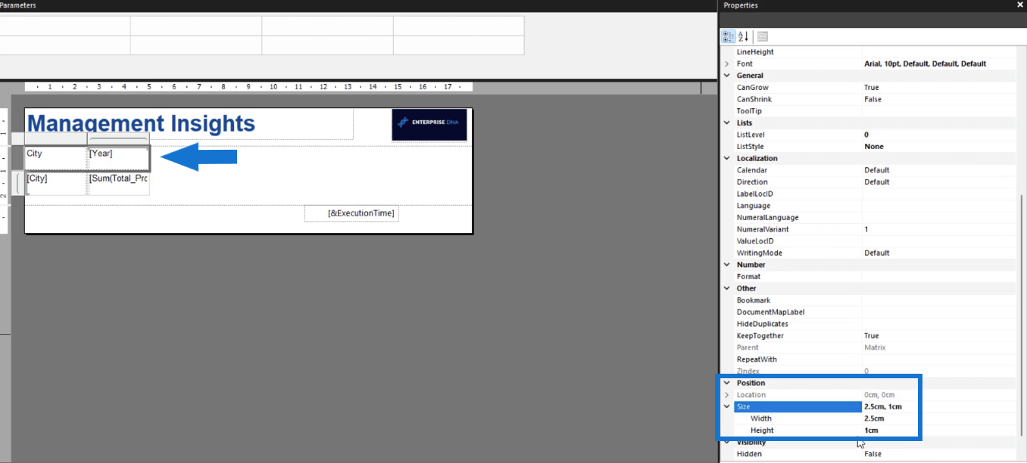Image resolution: width=1027 pixels, height=463 pixels.
Task: Collapse the Lists category
Action: pos(727,123)
